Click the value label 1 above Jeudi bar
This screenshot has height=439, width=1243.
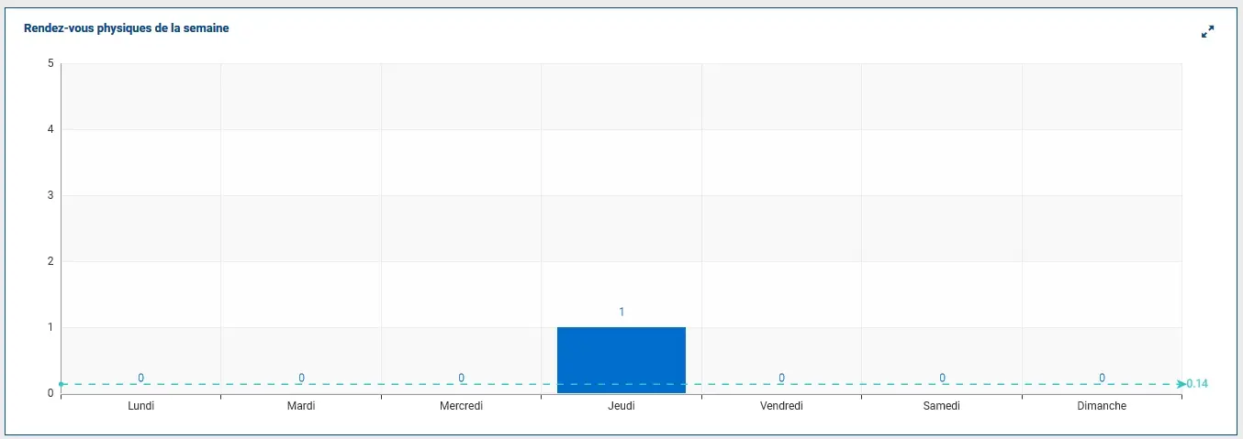coord(621,313)
